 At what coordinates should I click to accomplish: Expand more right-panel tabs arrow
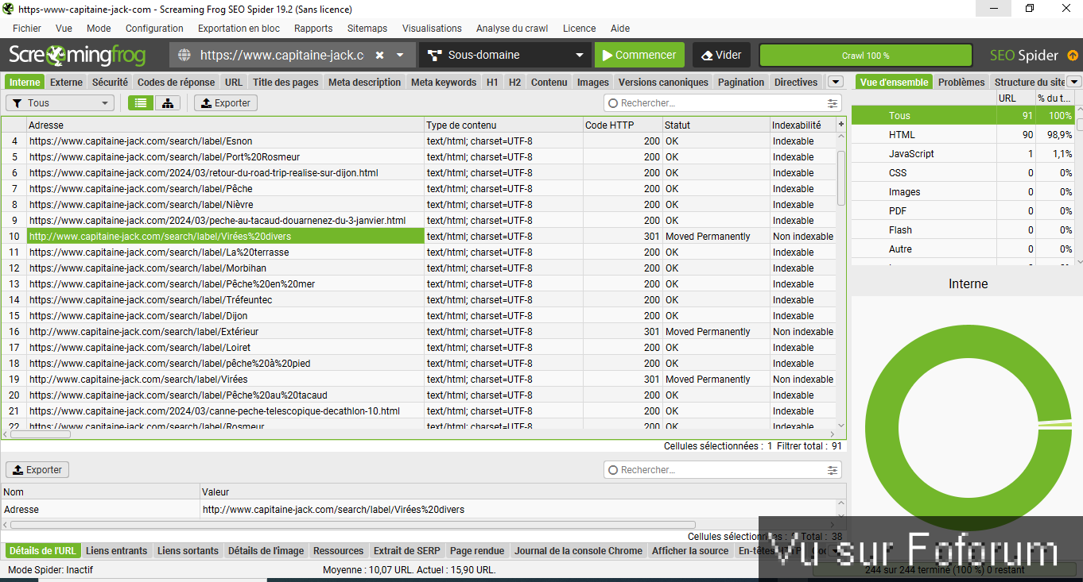click(1074, 82)
